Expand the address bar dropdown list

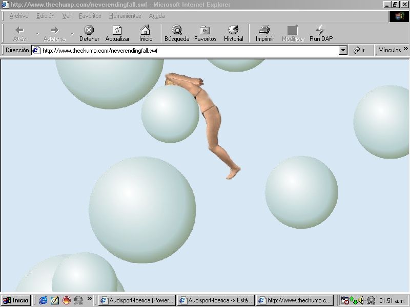(x=343, y=50)
